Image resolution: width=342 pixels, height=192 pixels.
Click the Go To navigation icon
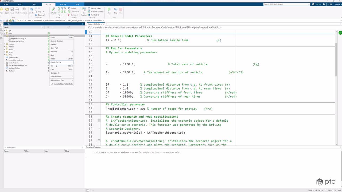pos(32,10)
